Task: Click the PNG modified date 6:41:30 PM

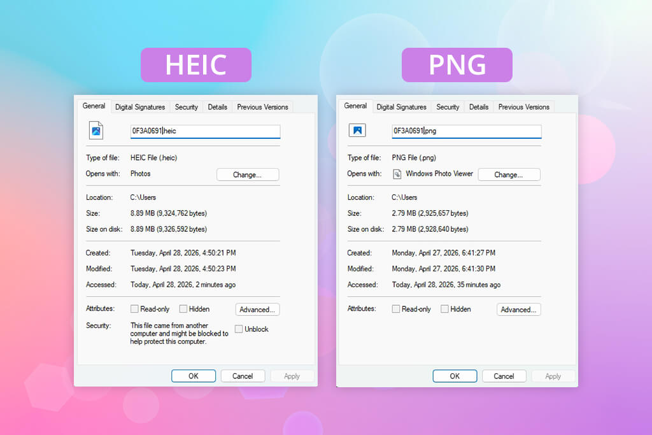Action: (x=444, y=269)
